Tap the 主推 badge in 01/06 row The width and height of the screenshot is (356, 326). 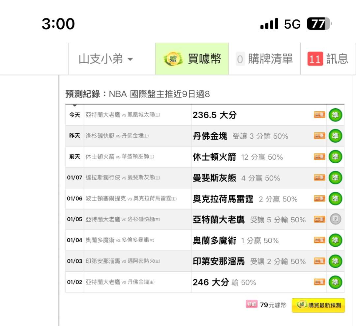coord(319,199)
